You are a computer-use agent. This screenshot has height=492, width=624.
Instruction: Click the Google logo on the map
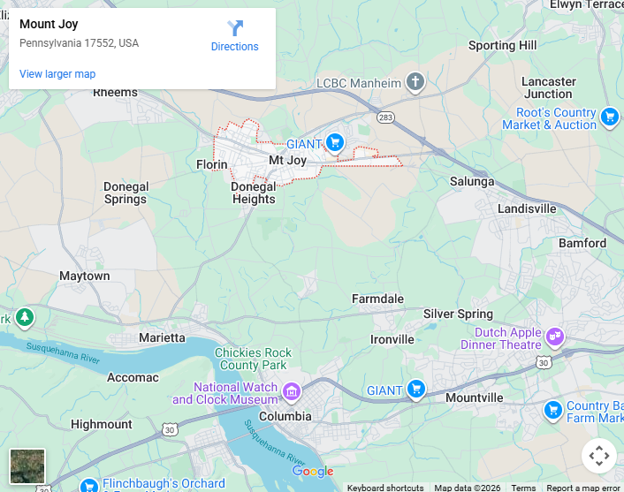tap(313, 472)
